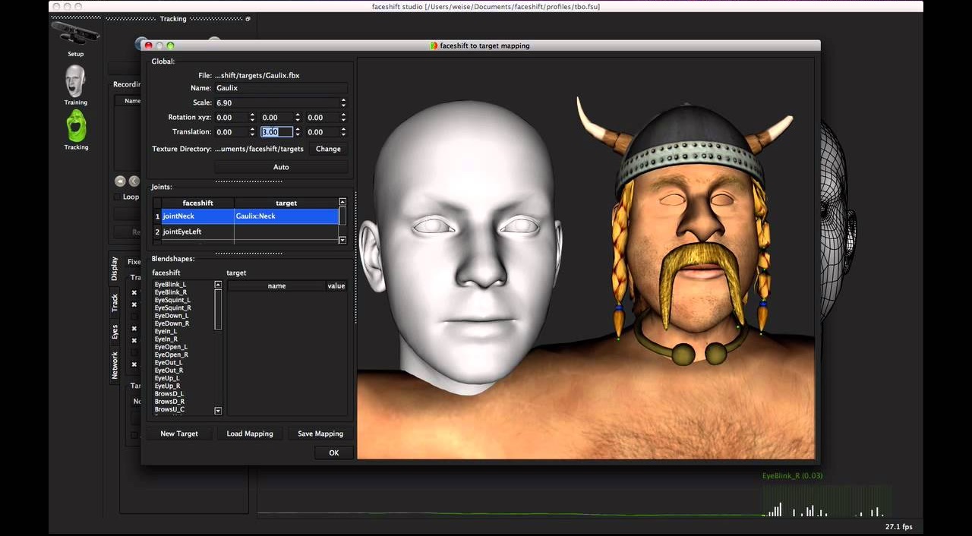The height and width of the screenshot is (536, 972).
Task: Select the BrowsD_R blendshape
Action: coord(169,401)
